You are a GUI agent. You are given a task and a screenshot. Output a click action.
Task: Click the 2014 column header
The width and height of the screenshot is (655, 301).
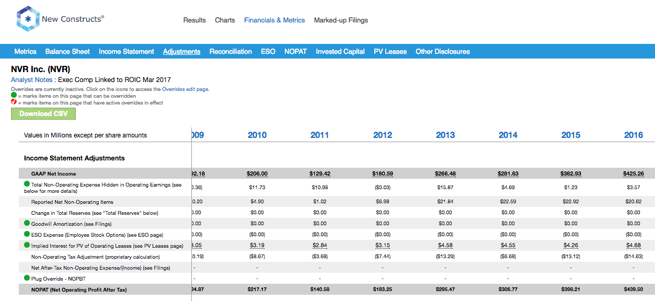coord(508,135)
